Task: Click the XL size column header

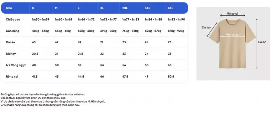Action: pyautogui.click(x=102, y=8)
